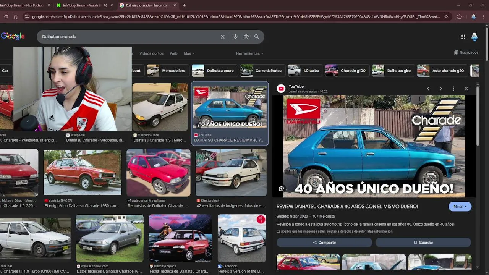Open the large blue Charade preview image
Screen dimensions: 489x275
click(x=374, y=147)
